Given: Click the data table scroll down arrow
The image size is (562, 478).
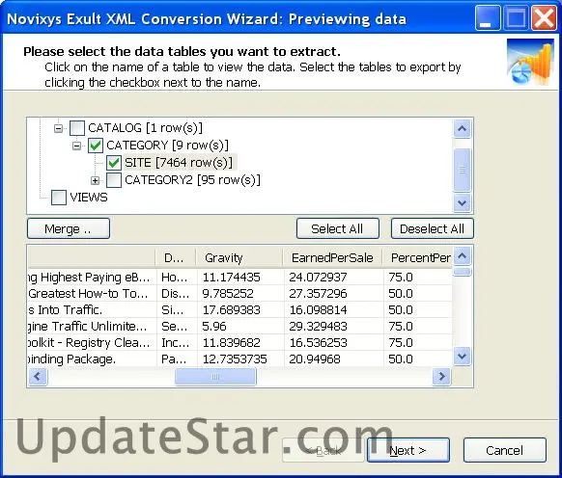Looking at the screenshot, I should point(462,357).
